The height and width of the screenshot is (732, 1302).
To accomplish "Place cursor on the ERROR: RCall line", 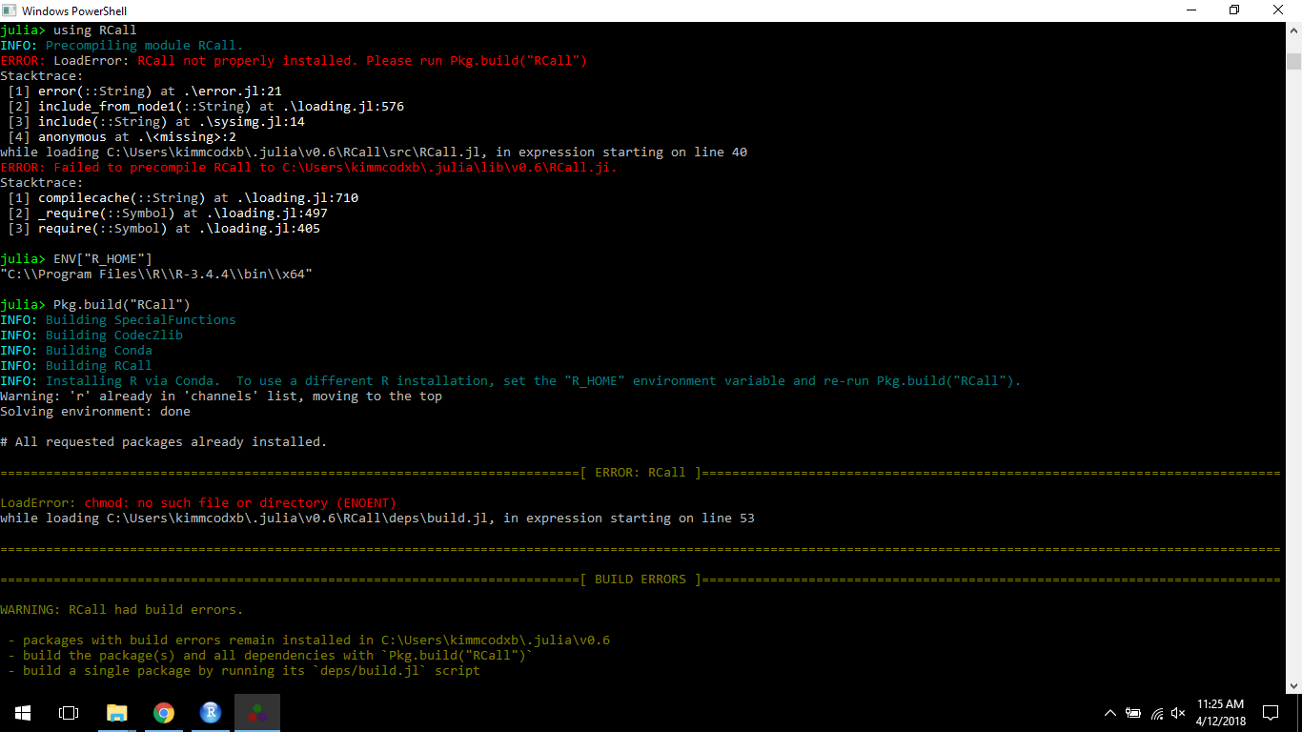I will tap(286, 60).
